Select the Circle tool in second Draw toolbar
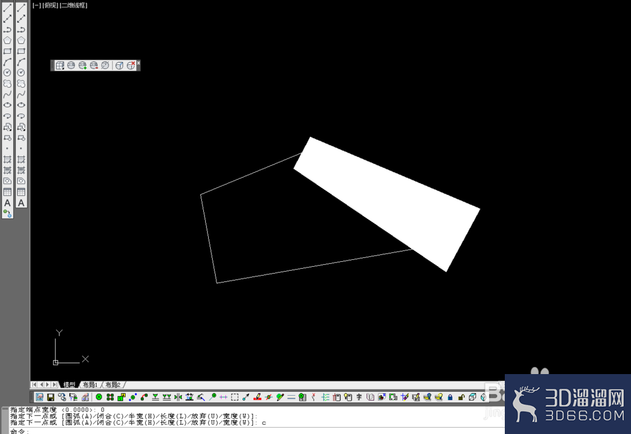The height and width of the screenshot is (434, 631). coord(21,73)
